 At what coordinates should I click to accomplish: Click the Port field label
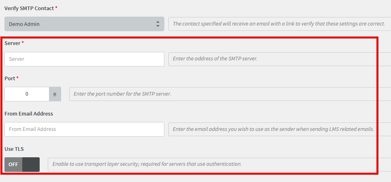pyautogui.click(x=10, y=78)
